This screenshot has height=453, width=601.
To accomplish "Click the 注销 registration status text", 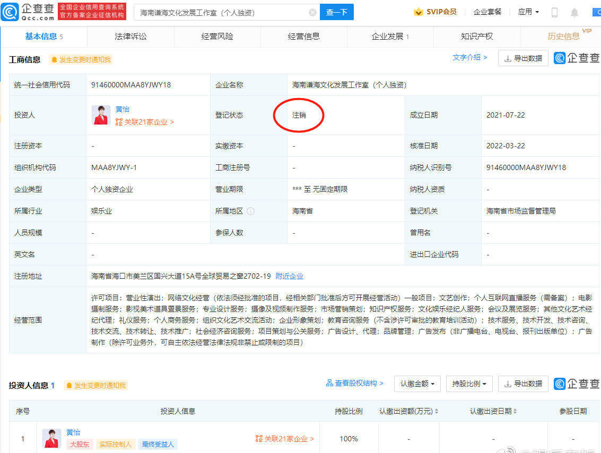I will tap(299, 115).
